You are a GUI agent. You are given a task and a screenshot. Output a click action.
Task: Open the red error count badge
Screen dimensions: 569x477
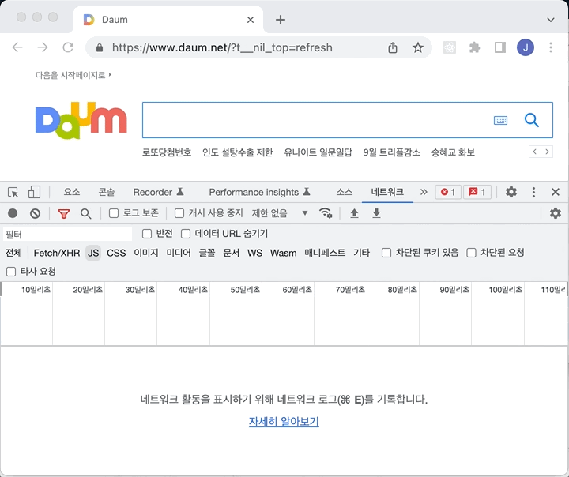coord(448,192)
